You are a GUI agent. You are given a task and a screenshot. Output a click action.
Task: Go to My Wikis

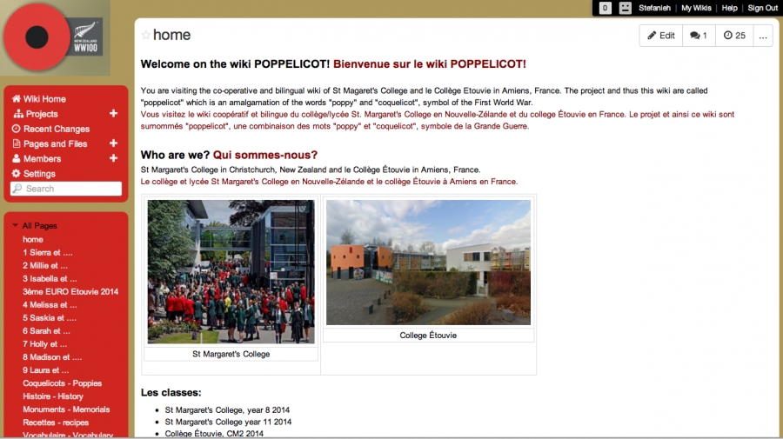pyautogui.click(x=696, y=8)
